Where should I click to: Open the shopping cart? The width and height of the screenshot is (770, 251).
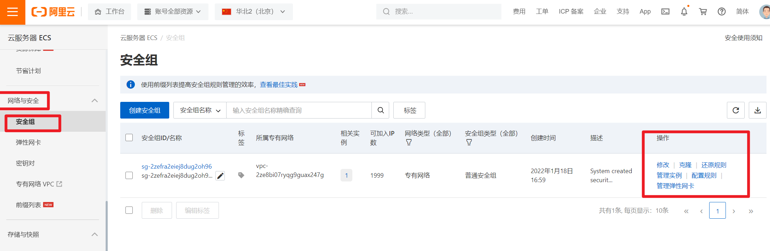pos(703,12)
